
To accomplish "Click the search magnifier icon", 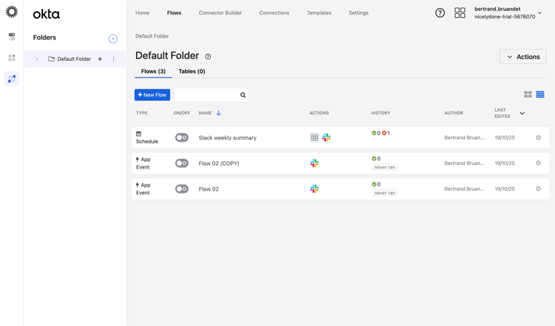I will pyautogui.click(x=243, y=95).
